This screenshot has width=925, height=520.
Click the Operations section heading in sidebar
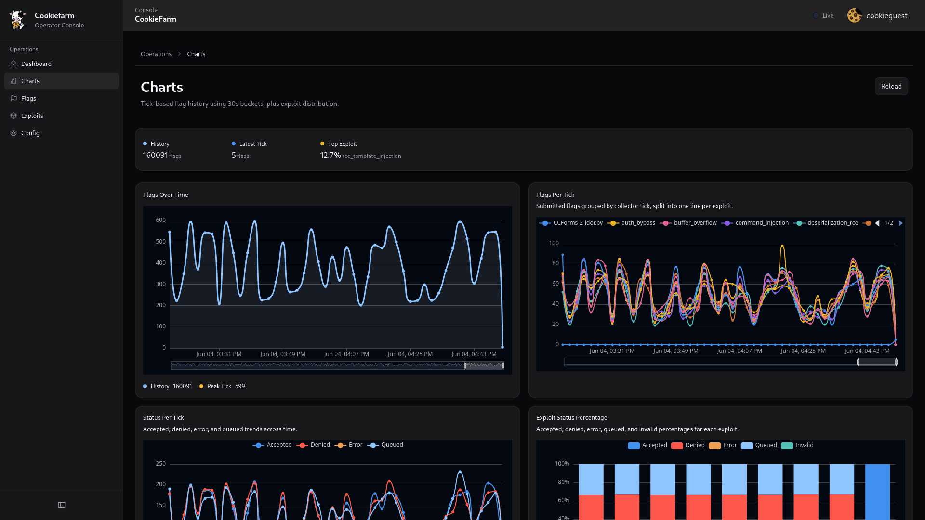tap(24, 49)
